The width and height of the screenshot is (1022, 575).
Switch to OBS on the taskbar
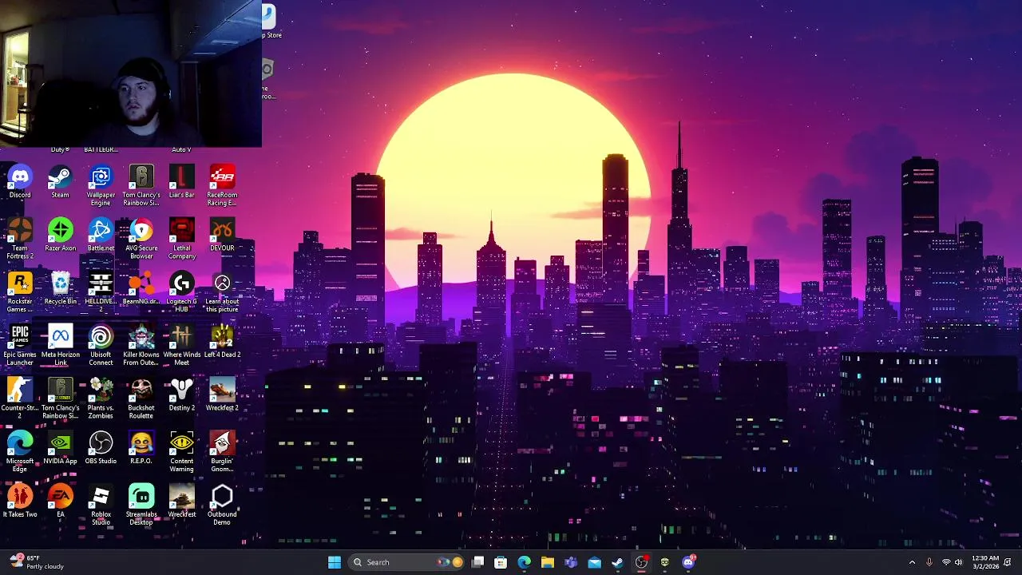(641, 562)
